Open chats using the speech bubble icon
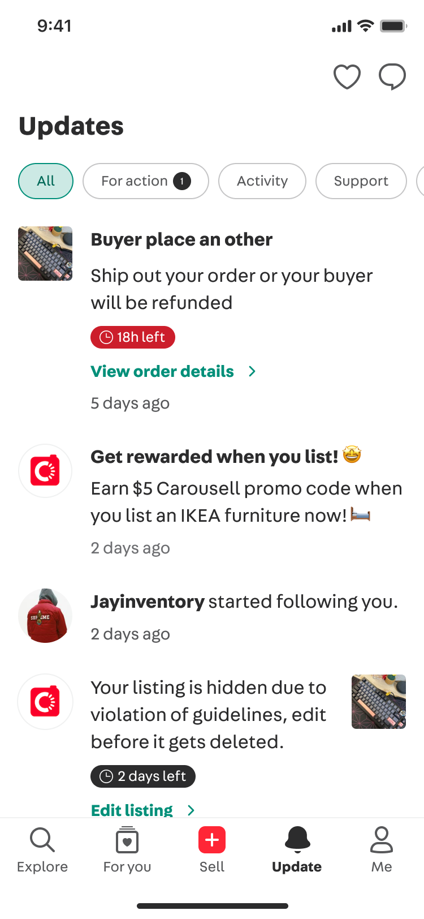The width and height of the screenshot is (424, 919). [392, 76]
